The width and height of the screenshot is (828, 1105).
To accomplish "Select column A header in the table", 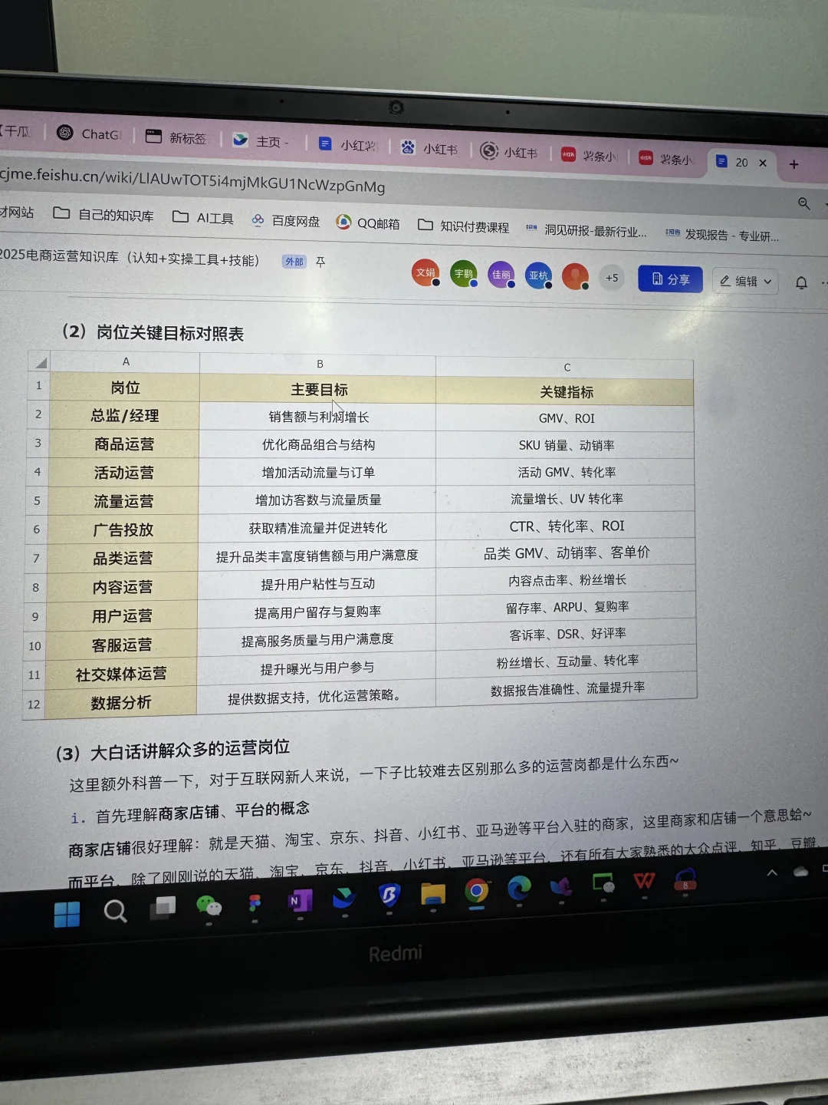I will [x=126, y=361].
